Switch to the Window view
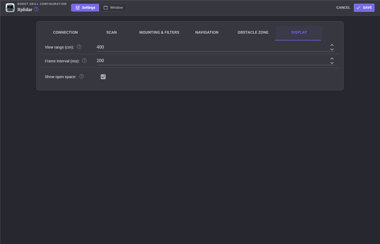The height and width of the screenshot is (244, 380). tap(113, 8)
